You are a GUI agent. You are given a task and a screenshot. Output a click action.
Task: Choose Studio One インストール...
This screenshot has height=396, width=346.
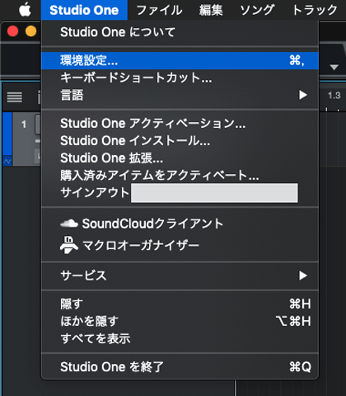180,140
